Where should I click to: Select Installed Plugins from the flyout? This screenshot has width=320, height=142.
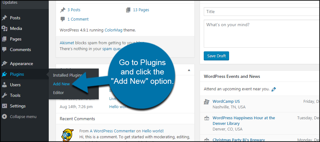(67, 75)
